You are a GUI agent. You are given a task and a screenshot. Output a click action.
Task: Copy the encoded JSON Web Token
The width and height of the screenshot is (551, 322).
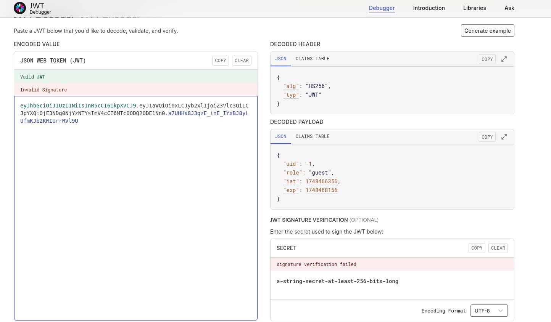click(x=221, y=60)
